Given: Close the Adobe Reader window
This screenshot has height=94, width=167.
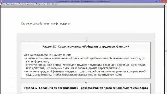Looking at the screenshot, I should pyautogui.click(x=164, y=1).
